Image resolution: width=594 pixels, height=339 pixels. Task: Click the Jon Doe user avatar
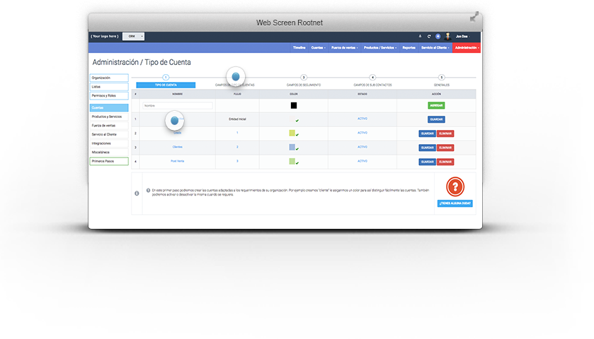point(447,36)
